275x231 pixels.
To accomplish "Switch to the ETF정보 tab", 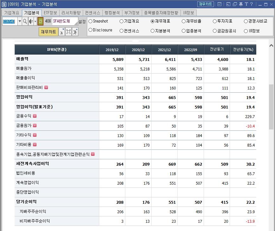I will tap(50, 13).
